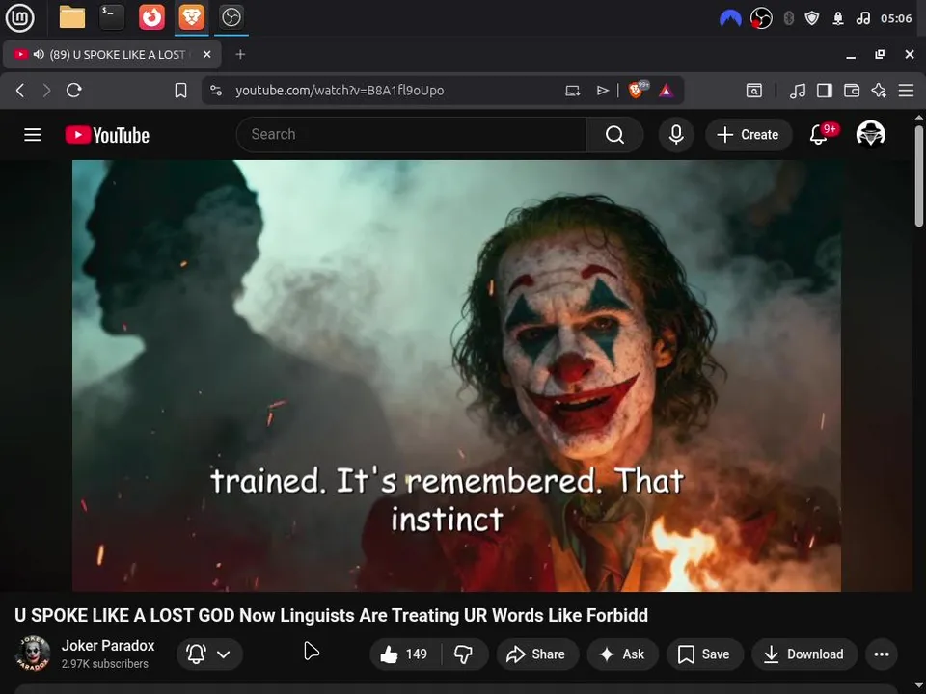Image resolution: width=926 pixels, height=694 pixels.
Task: Expand the subscription notification bell dropdown
Action: pyautogui.click(x=209, y=654)
